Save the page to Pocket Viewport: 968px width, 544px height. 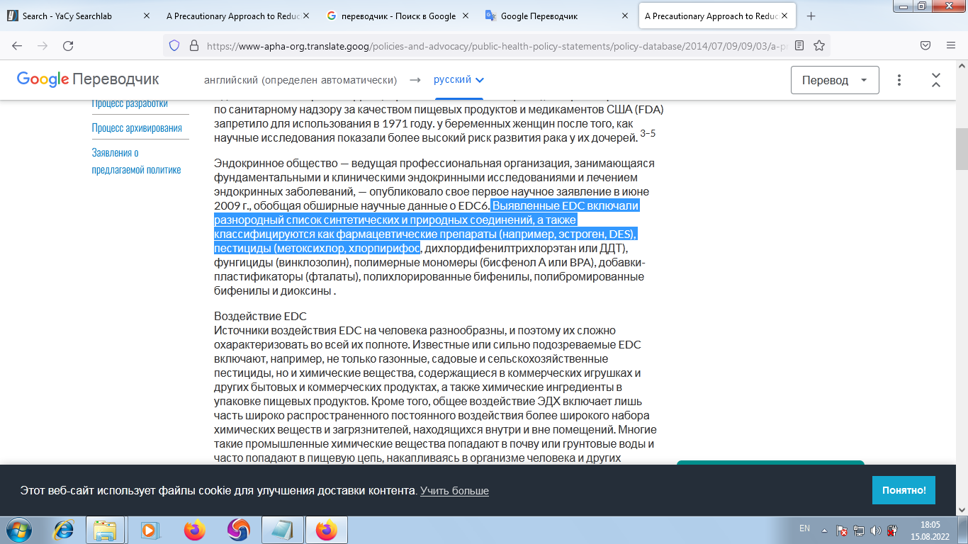pos(925,45)
